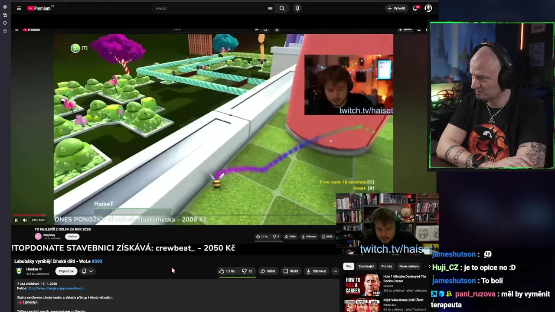Open 'How 1 Mistake Destroyed The Rock's Career'
The width and height of the screenshot is (555, 312).
[x=405, y=279]
